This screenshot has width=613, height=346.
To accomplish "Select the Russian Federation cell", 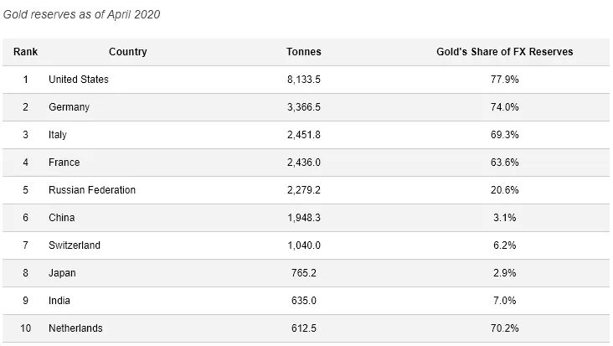I will coord(92,190).
